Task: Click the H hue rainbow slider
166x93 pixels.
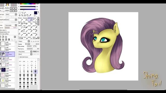Action: click(28, 4)
